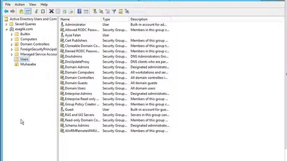Viewport: 287px width, 161px height.
Task: Create a new group via toolbar icon
Action: pos(101,12)
